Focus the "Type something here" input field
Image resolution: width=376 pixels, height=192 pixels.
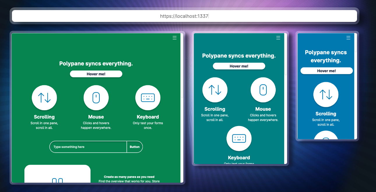pyautogui.click(x=88, y=147)
